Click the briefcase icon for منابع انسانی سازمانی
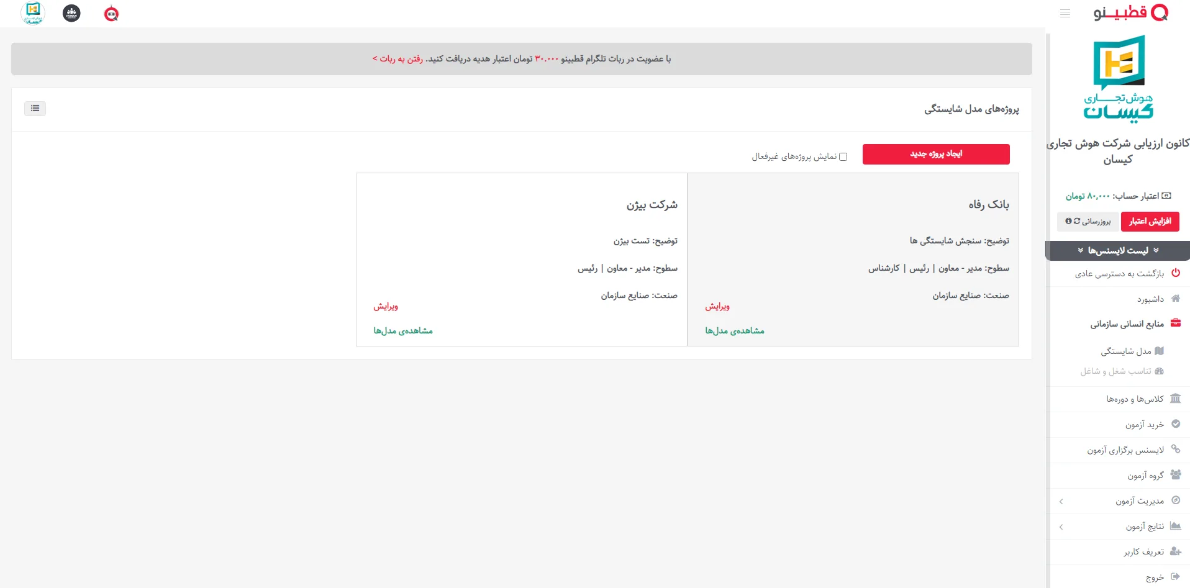1190x588 pixels. [x=1175, y=323]
